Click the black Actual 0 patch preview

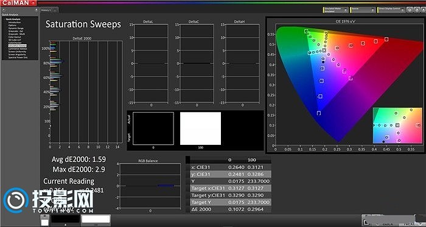[x=153, y=128]
